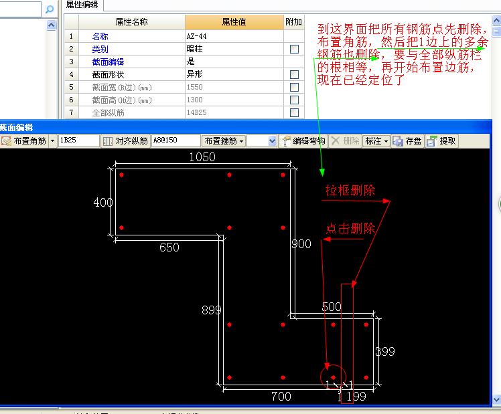Click the 1300 height value cell
The height and width of the screenshot is (414, 501).
[x=234, y=100]
